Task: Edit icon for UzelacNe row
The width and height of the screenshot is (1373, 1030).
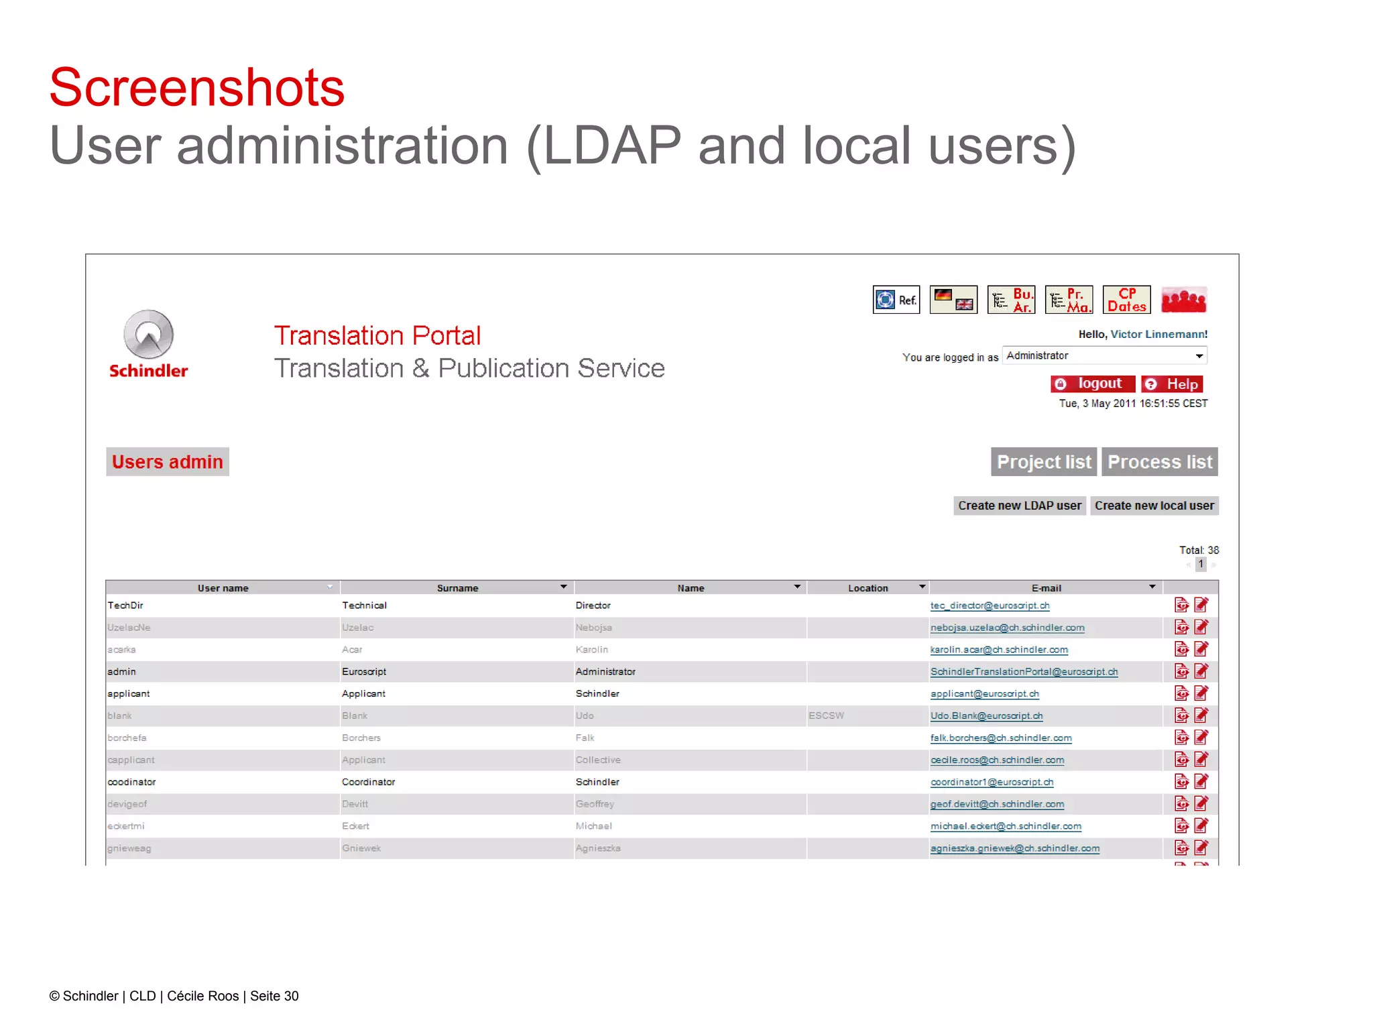Action: click(1201, 627)
